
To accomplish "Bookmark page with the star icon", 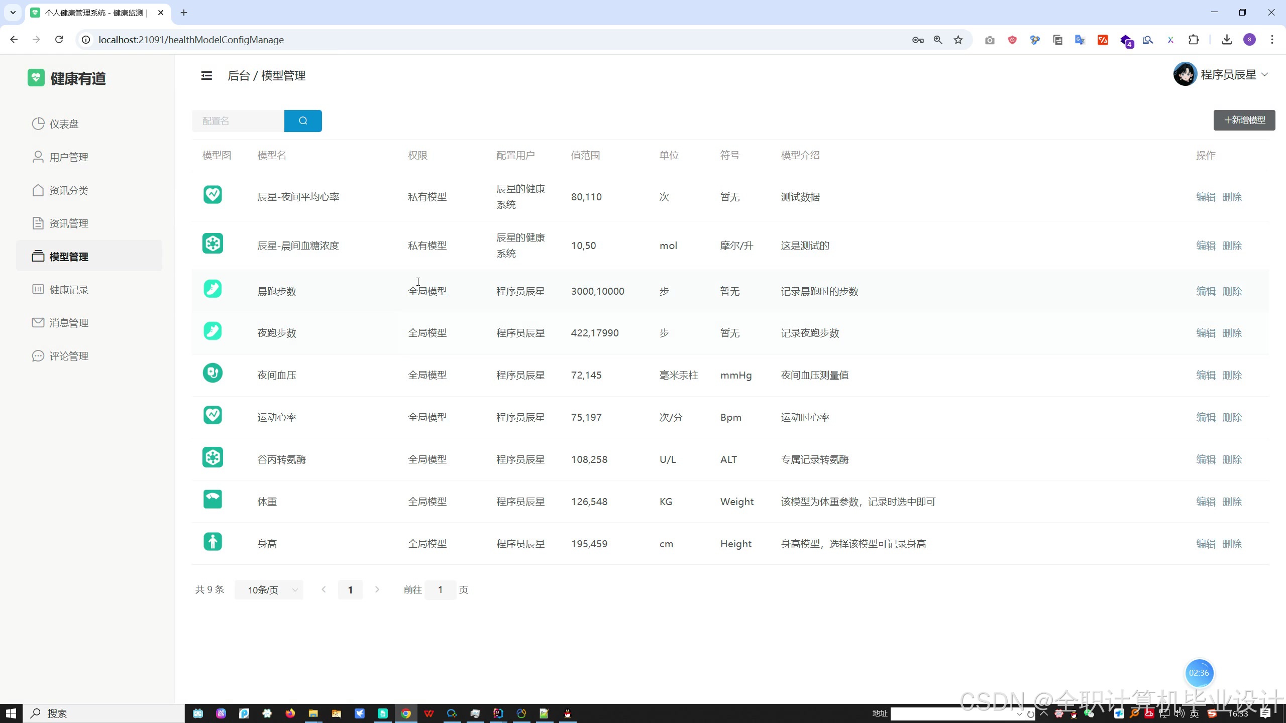I will point(958,40).
